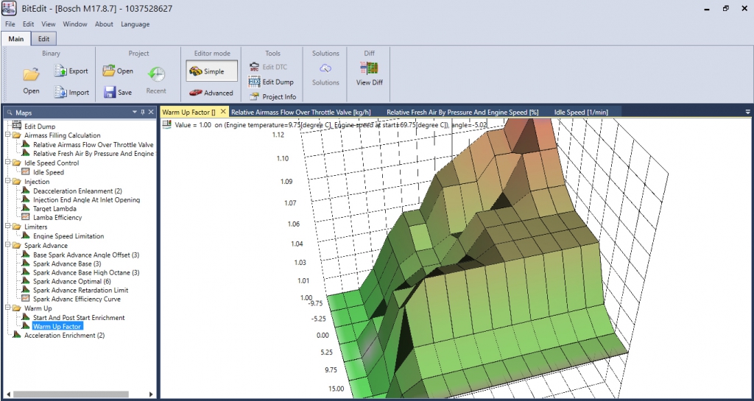Close the Warm Up Factor tab
This screenshot has width=754, height=401.
click(222, 111)
